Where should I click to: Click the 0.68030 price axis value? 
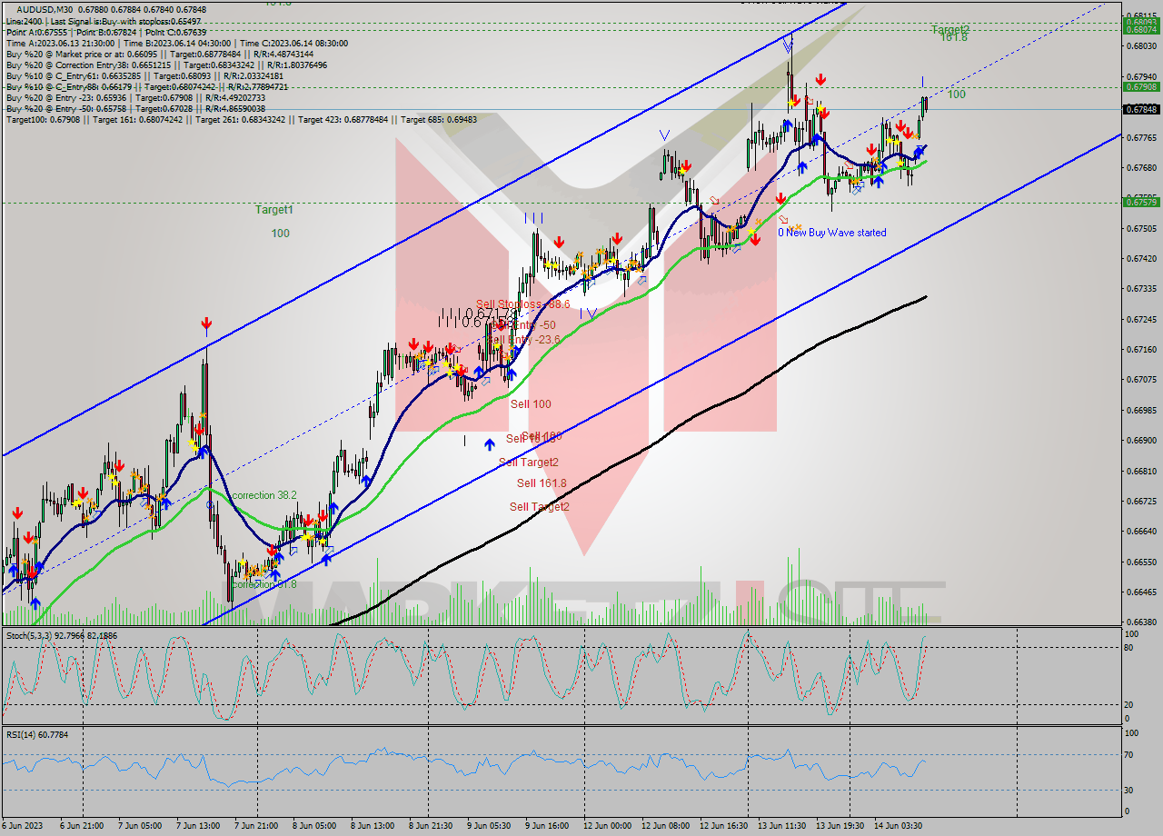[1141, 46]
